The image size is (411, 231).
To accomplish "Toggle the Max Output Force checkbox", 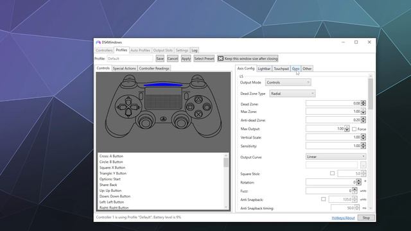I will click(x=354, y=129).
